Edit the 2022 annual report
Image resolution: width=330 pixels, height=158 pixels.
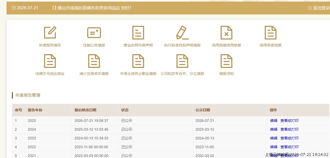click(x=274, y=147)
